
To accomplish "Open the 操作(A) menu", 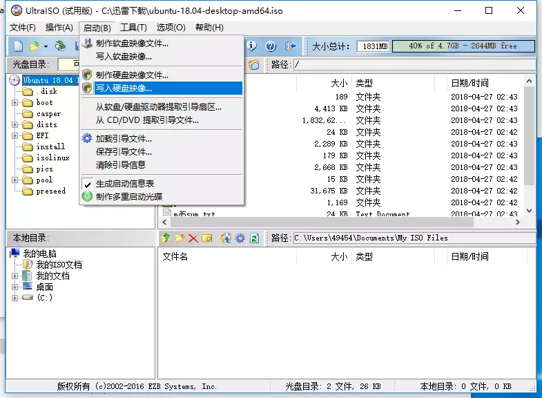I will pyautogui.click(x=59, y=28).
